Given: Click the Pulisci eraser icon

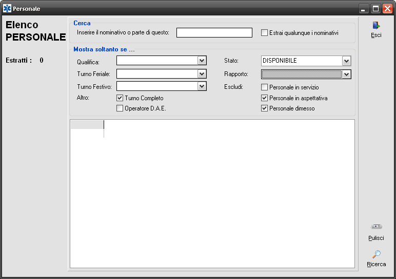Looking at the screenshot, I should [376, 227].
